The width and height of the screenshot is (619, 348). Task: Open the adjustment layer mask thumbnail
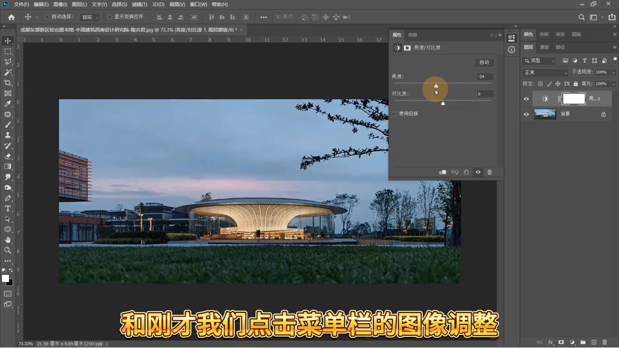coord(574,99)
